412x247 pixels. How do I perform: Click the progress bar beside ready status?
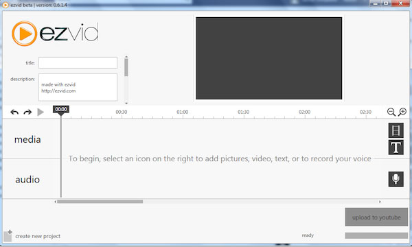coord(376,235)
